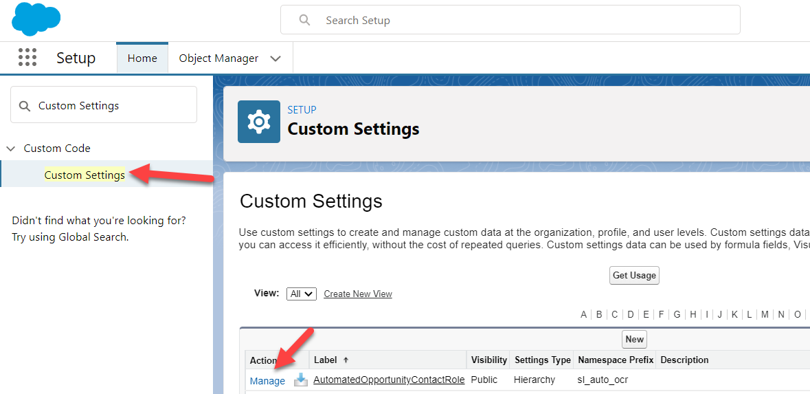
Task: Filter the list by letter N
Action: click(781, 314)
